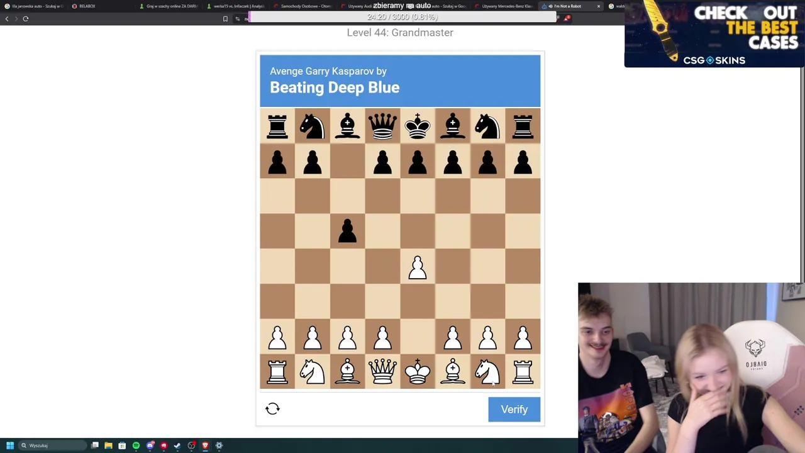Image resolution: width=805 pixels, height=453 pixels.
Task: Pick the white pawn on e4
Action: tap(418, 267)
